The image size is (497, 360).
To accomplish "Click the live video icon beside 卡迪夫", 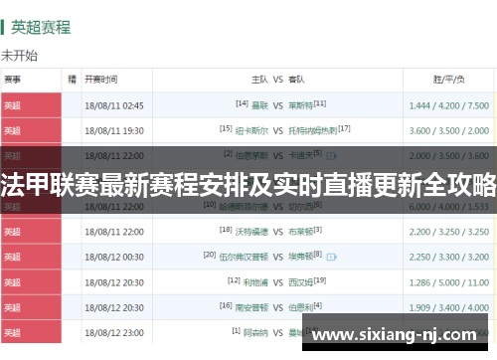I will [x=331, y=156].
